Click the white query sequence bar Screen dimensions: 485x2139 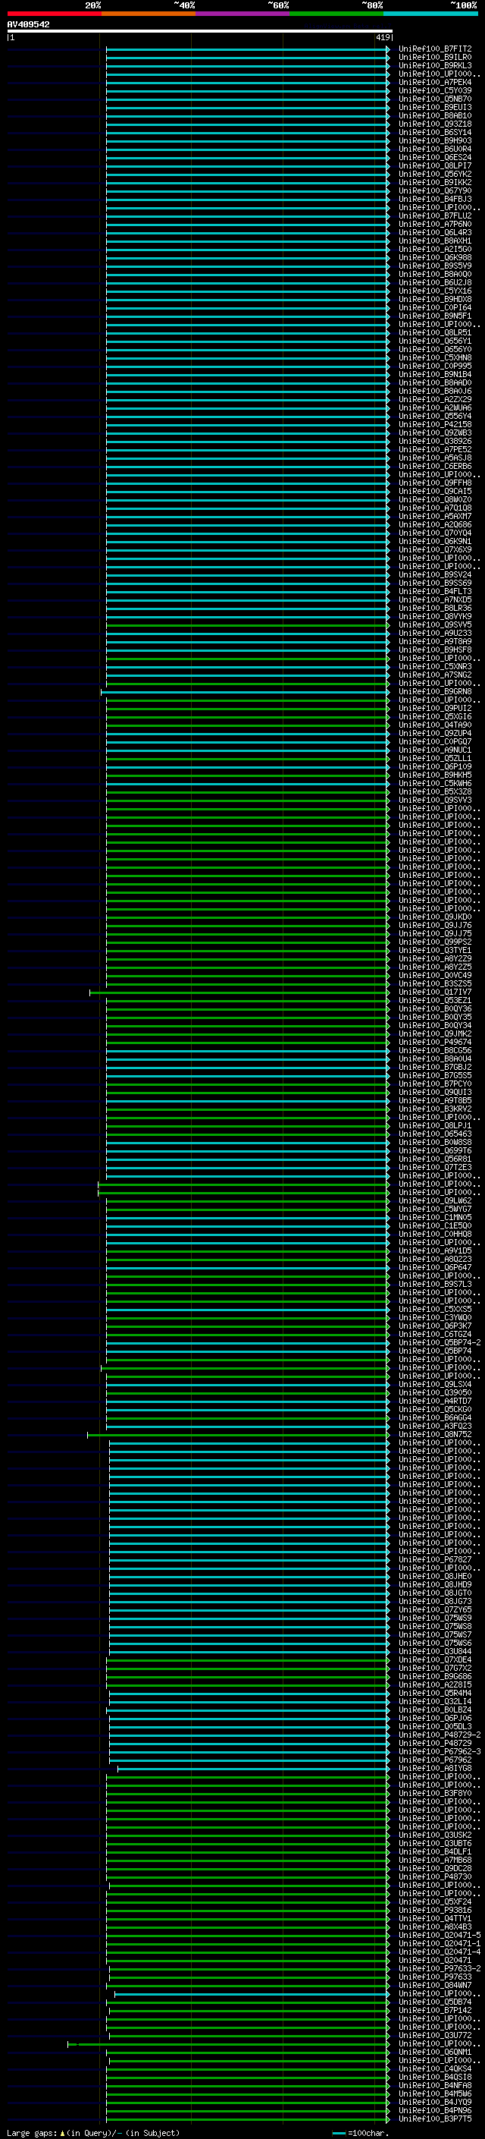pyautogui.click(x=200, y=32)
